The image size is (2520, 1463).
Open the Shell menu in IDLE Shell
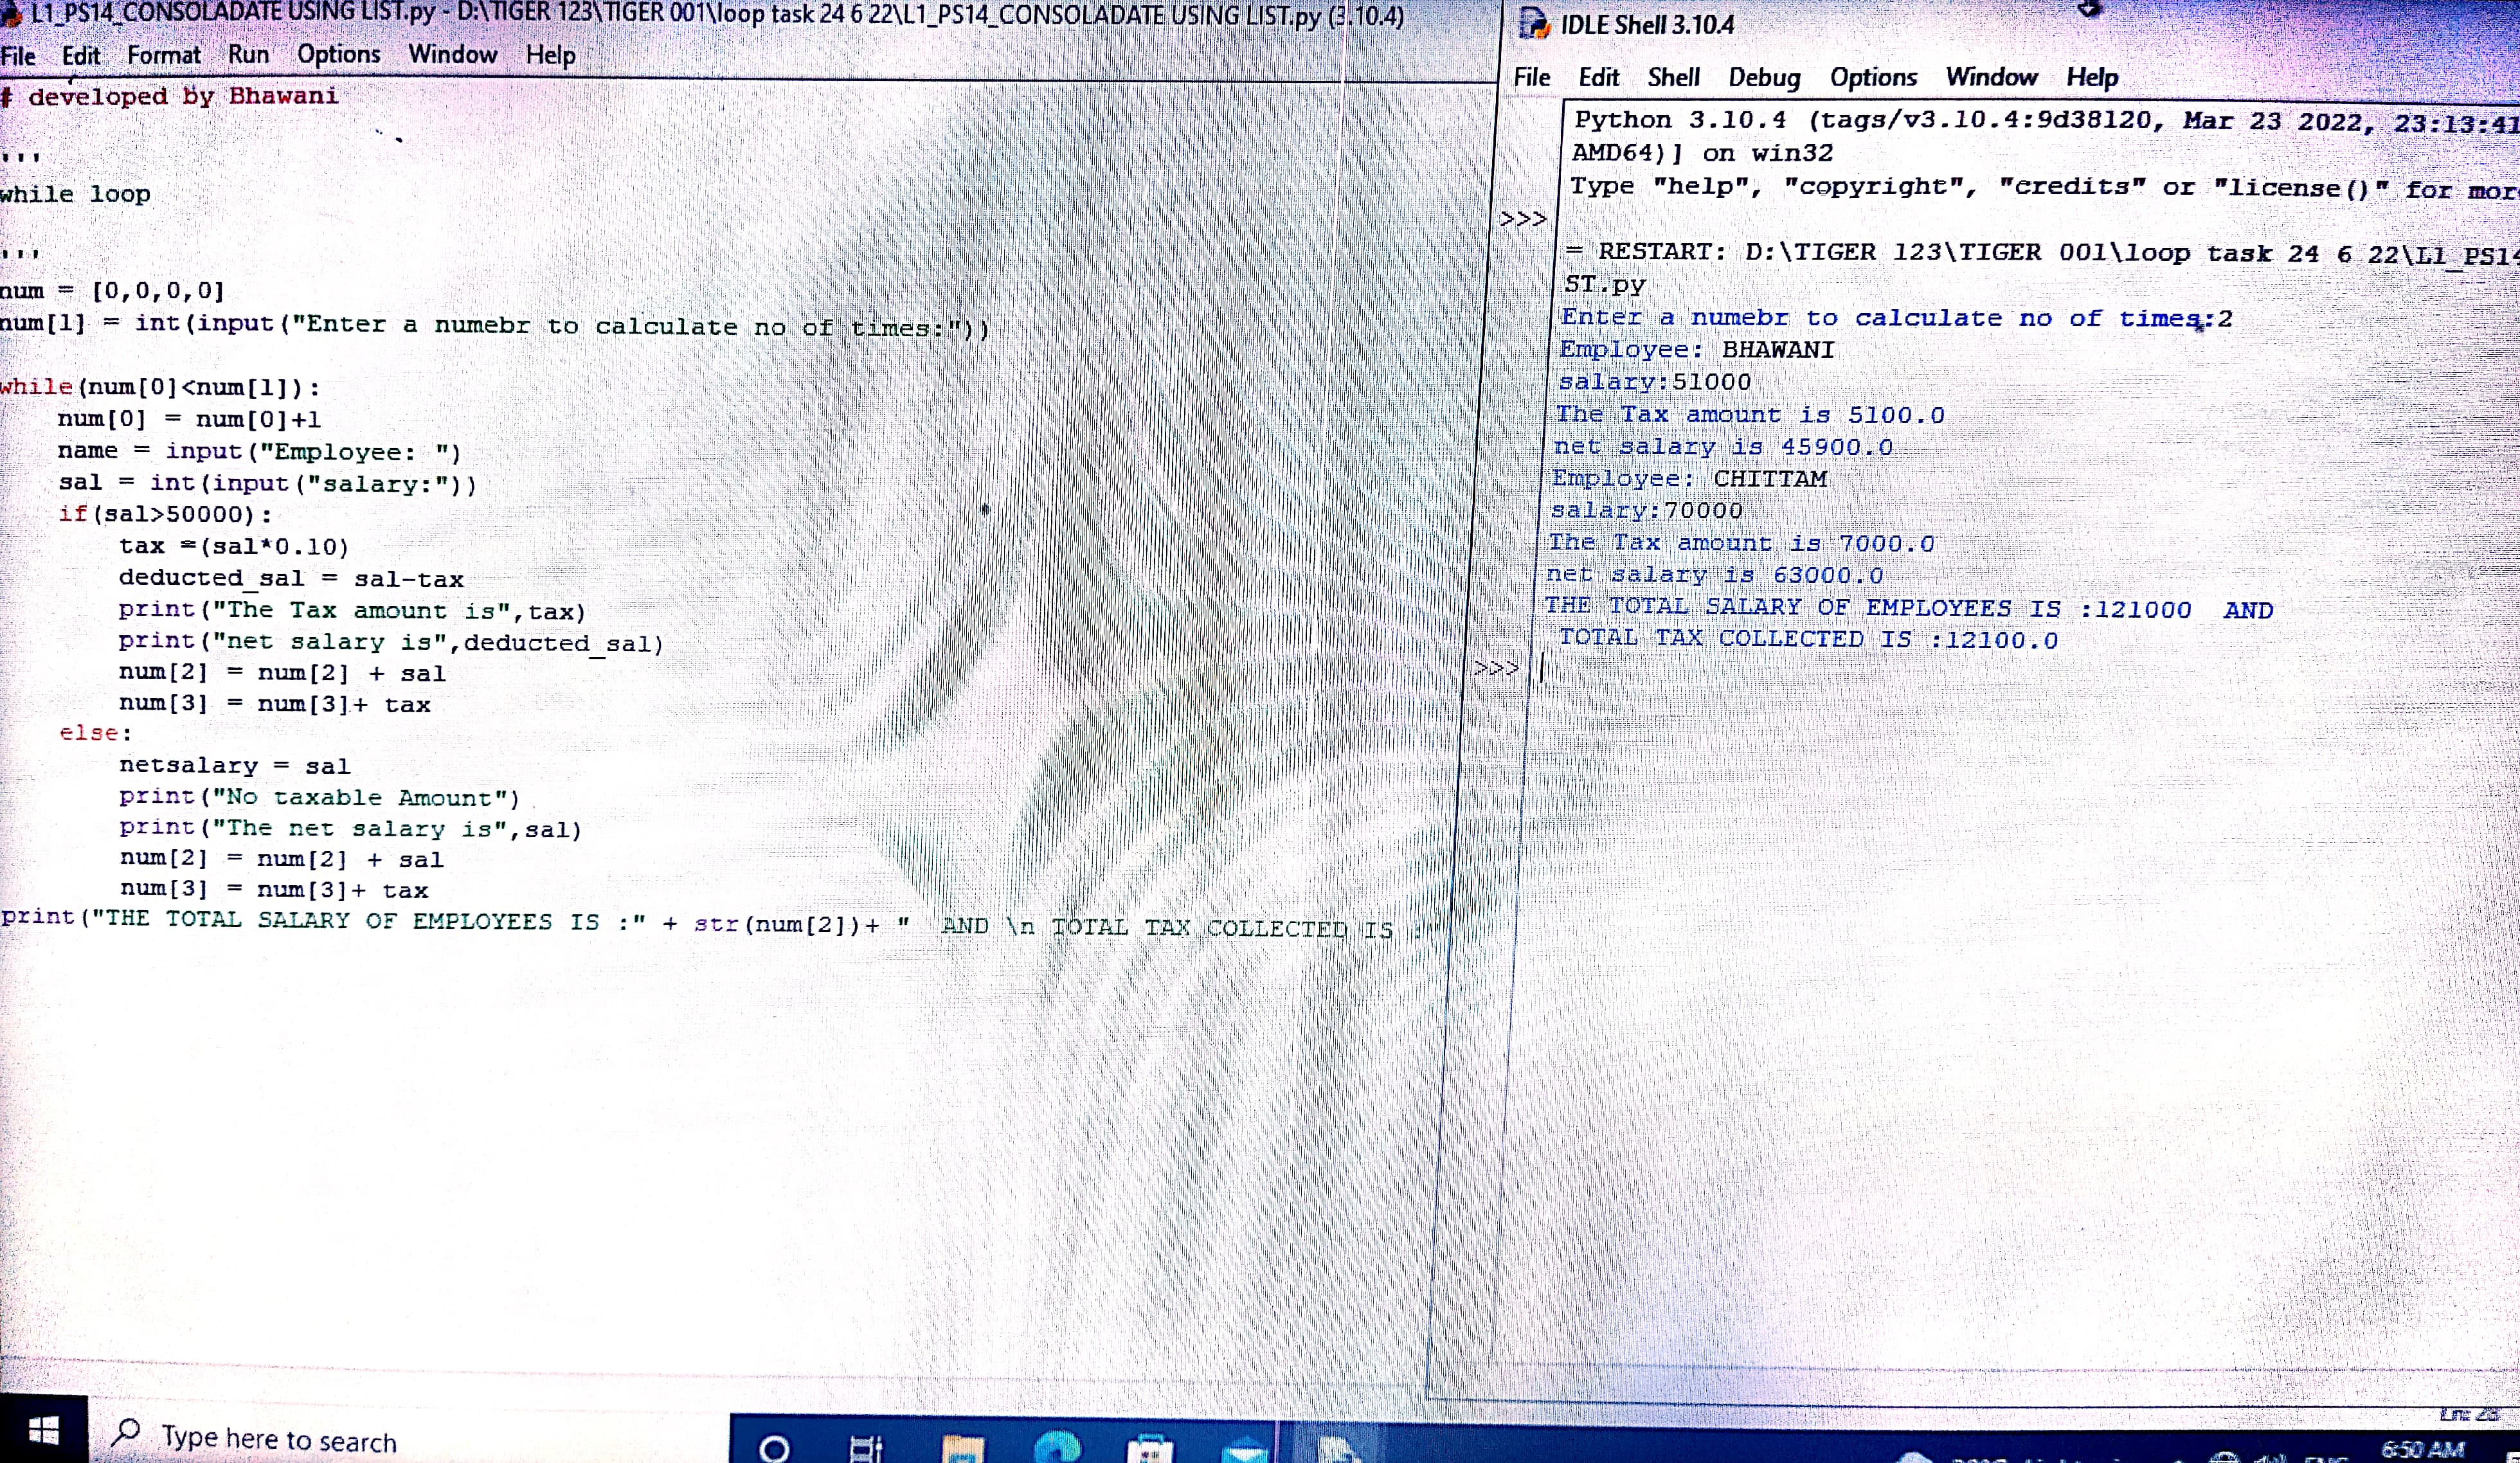[x=1673, y=78]
